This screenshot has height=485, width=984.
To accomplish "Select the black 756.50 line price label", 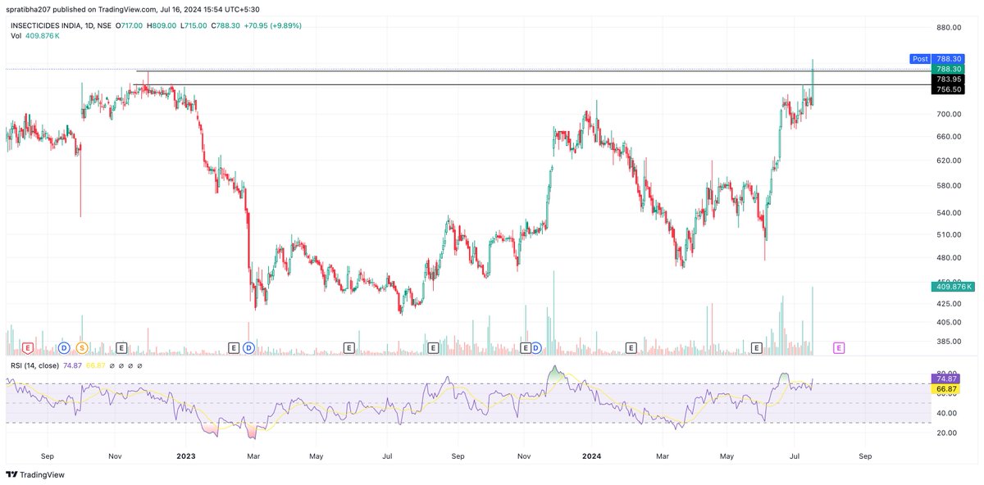I will pos(948,89).
